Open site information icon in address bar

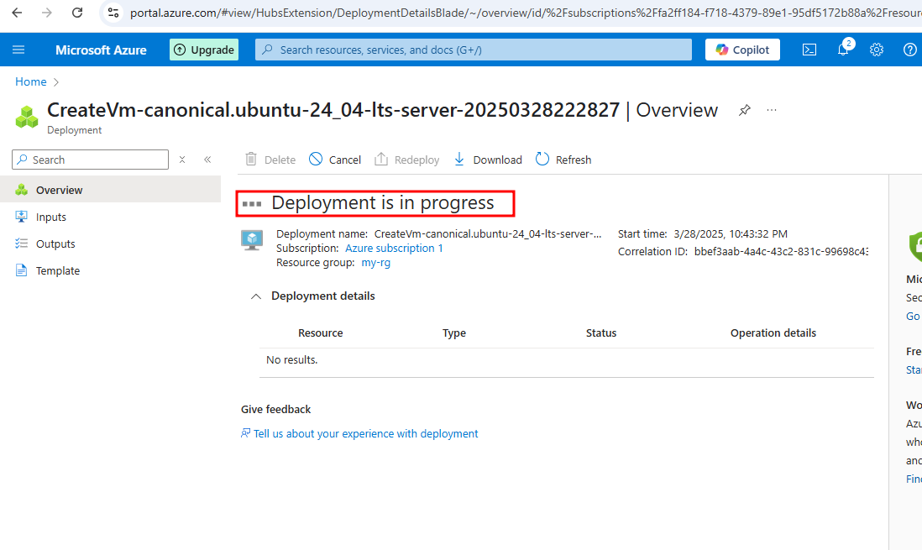click(x=113, y=13)
